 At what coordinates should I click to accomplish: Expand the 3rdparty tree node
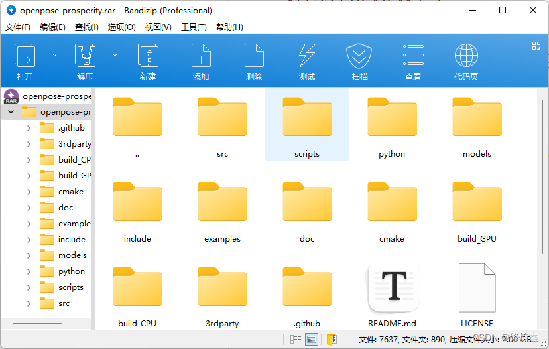coord(29,144)
